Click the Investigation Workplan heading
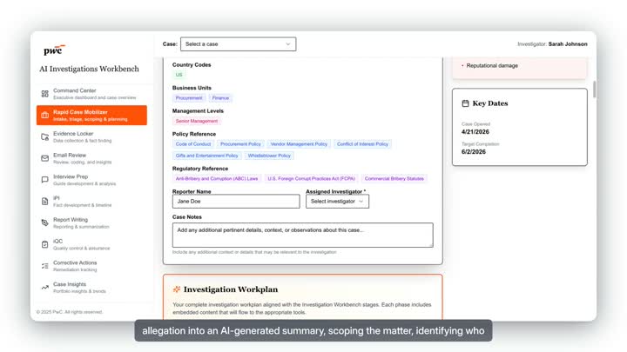 click(x=231, y=289)
